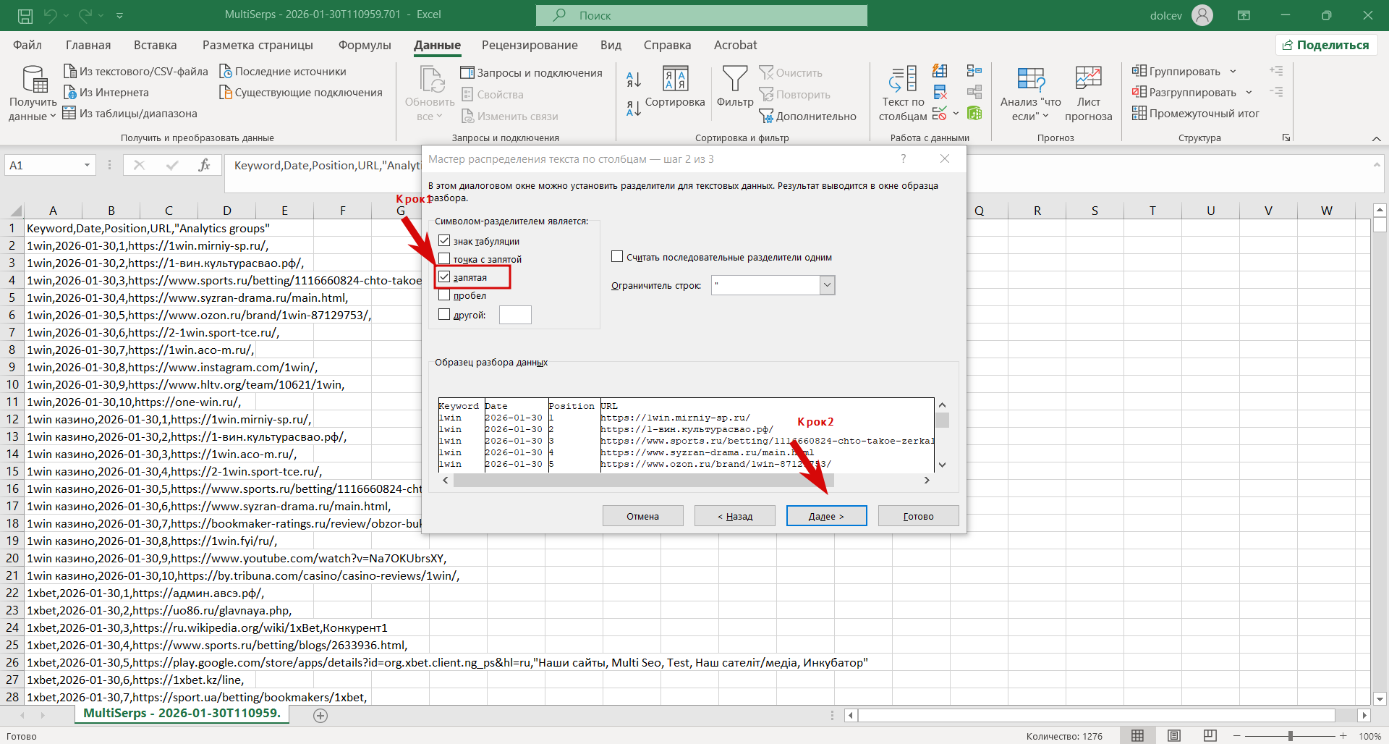Open the Sort dialog icon
The height and width of the screenshot is (744, 1389).
click(x=674, y=80)
